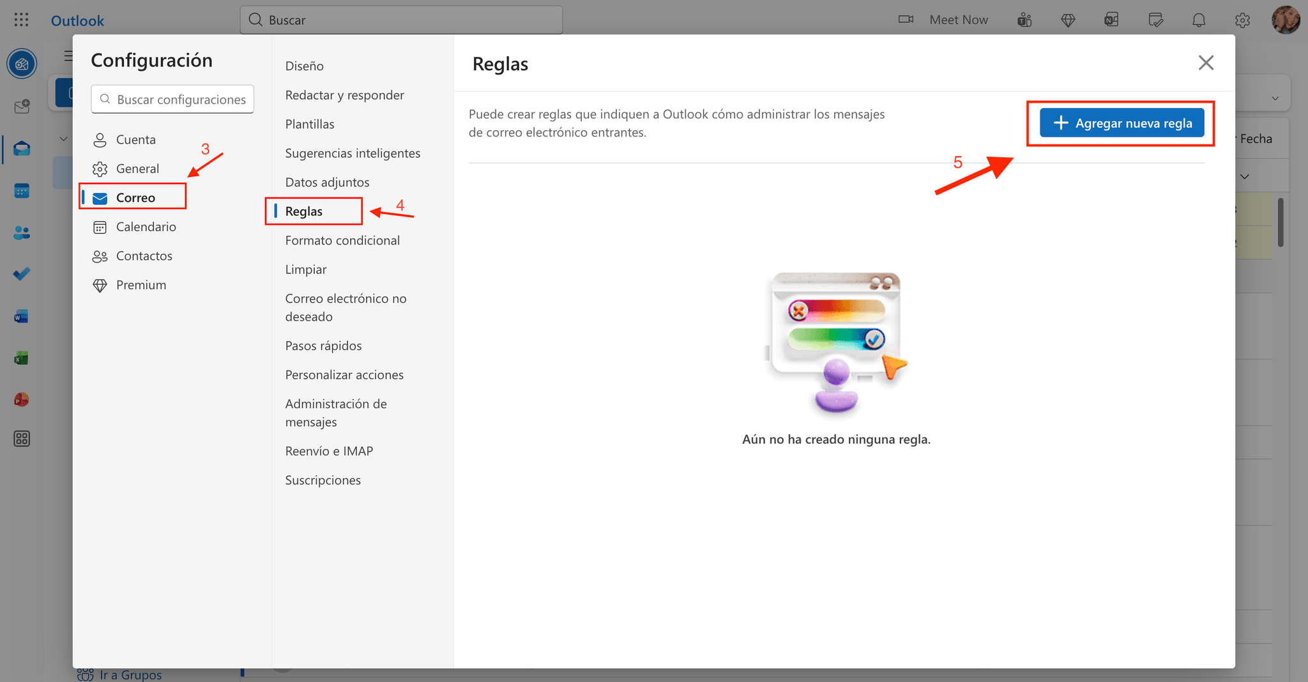Select the Mail icon in left rail
This screenshot has width=1308, height=682.
22,148
